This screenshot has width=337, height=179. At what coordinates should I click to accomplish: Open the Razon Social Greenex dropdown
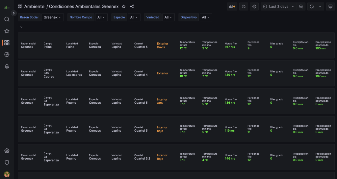coord(53,17)
